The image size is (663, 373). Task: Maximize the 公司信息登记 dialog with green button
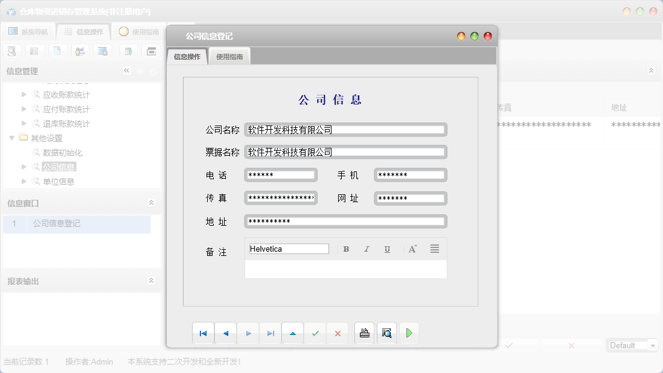[x=475, y=36]
